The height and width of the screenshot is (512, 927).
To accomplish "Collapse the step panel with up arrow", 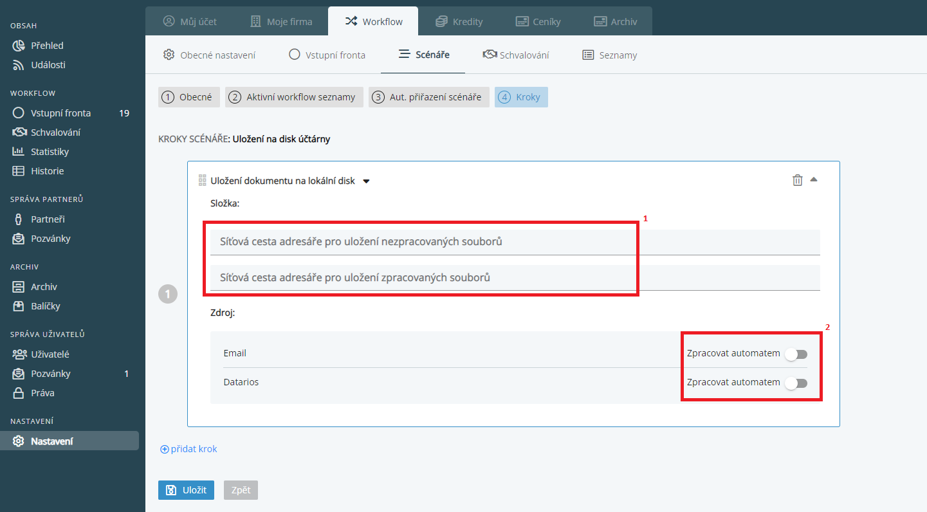I will point(814,179).
